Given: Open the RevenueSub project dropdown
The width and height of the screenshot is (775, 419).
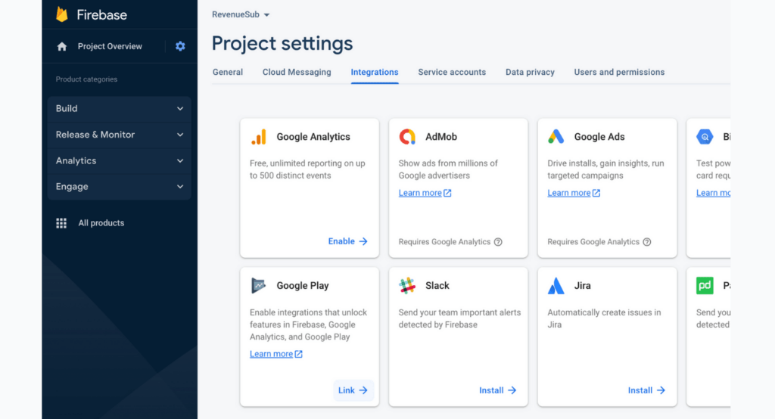Looking at the screenshot, I should [x=241, y=15].
